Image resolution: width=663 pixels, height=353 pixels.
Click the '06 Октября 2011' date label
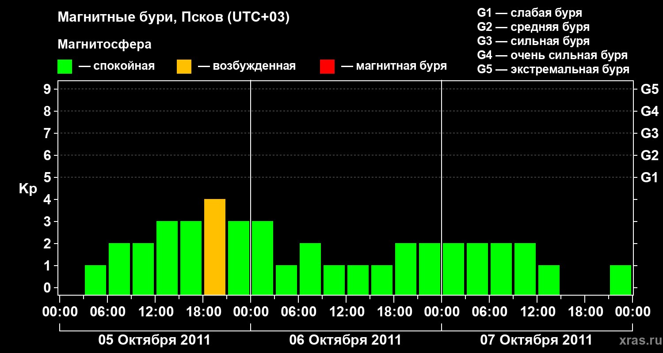[345, 340]
